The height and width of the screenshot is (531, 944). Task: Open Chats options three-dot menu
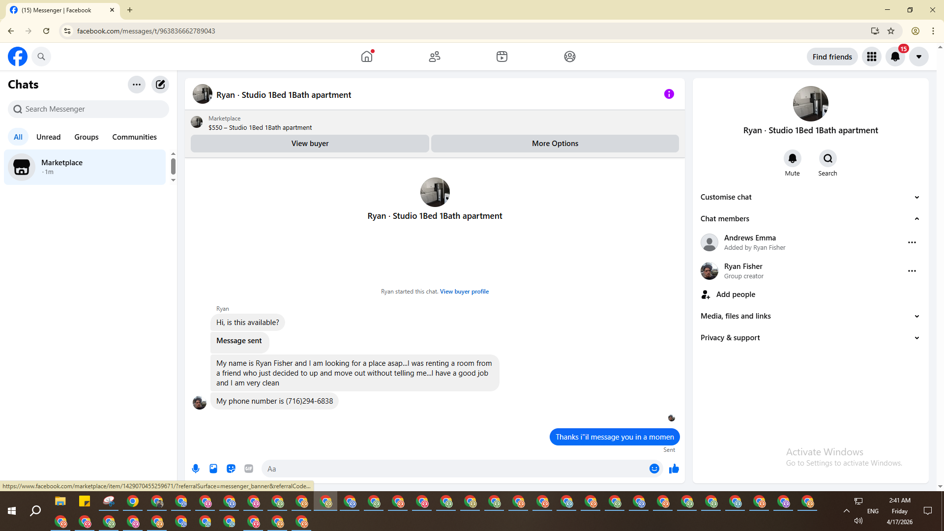(x=137, y=85)
